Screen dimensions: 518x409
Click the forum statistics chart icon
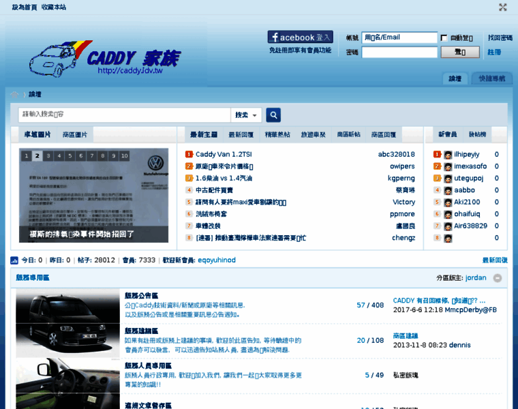[14, 260]
